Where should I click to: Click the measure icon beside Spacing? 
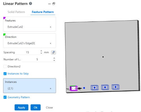pos(54,52)
